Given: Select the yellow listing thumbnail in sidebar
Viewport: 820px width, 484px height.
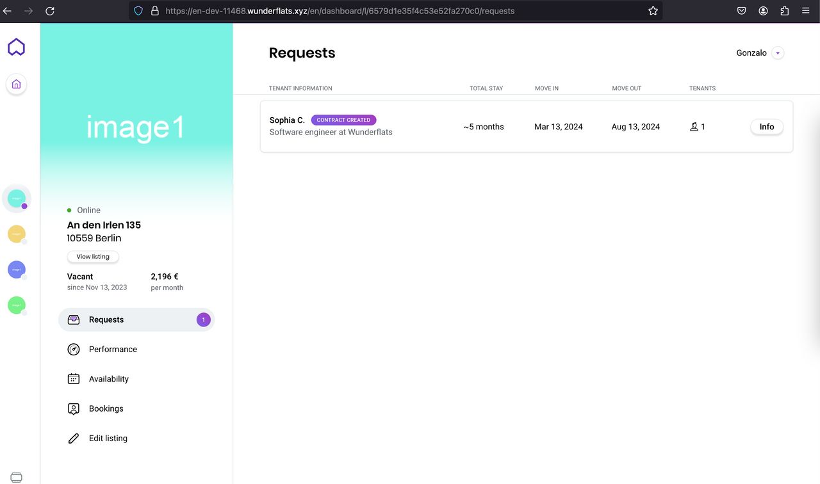Looking at the screenshot, I should 17,234.
